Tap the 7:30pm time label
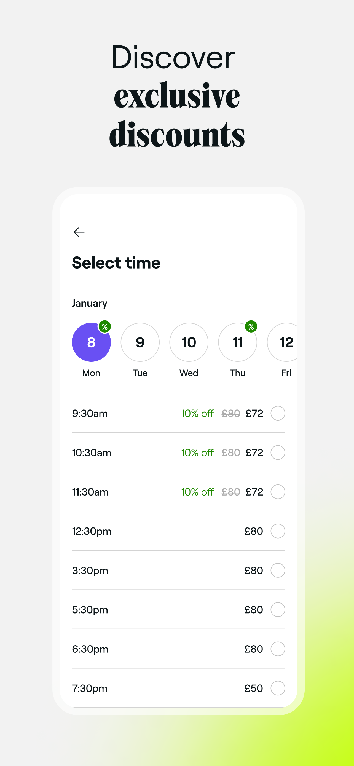Image resolution: width=354 pixels, height=766 pixels. point(90,688)
